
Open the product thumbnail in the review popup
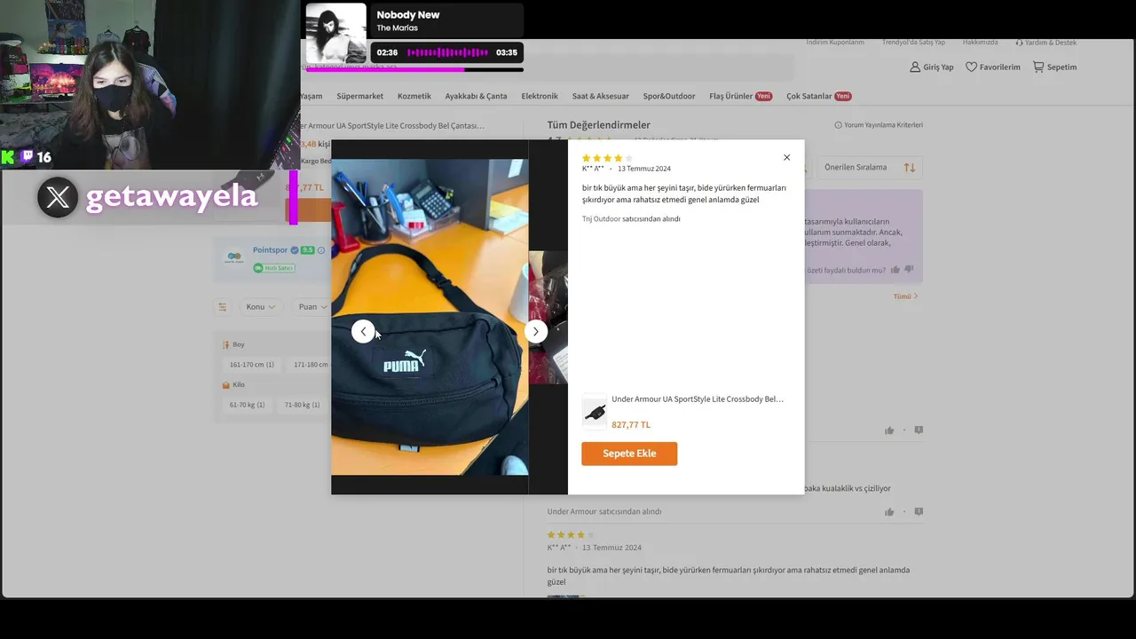[595, 413]
